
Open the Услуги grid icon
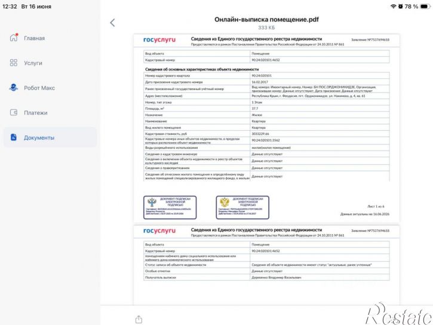(x=14, y=63)
